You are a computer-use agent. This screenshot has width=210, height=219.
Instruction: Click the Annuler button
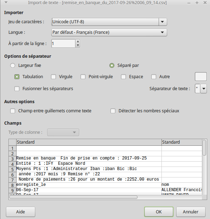tap(191, 212)
